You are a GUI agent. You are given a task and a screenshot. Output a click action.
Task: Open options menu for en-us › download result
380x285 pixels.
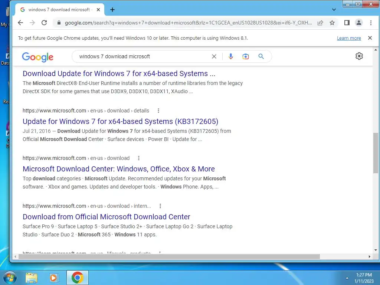pos(139,158)
